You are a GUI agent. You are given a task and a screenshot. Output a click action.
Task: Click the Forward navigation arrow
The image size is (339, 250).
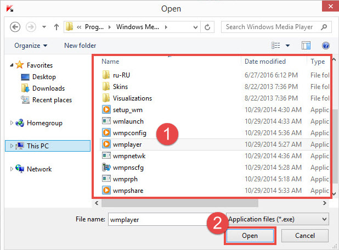(x=31, y=27)
